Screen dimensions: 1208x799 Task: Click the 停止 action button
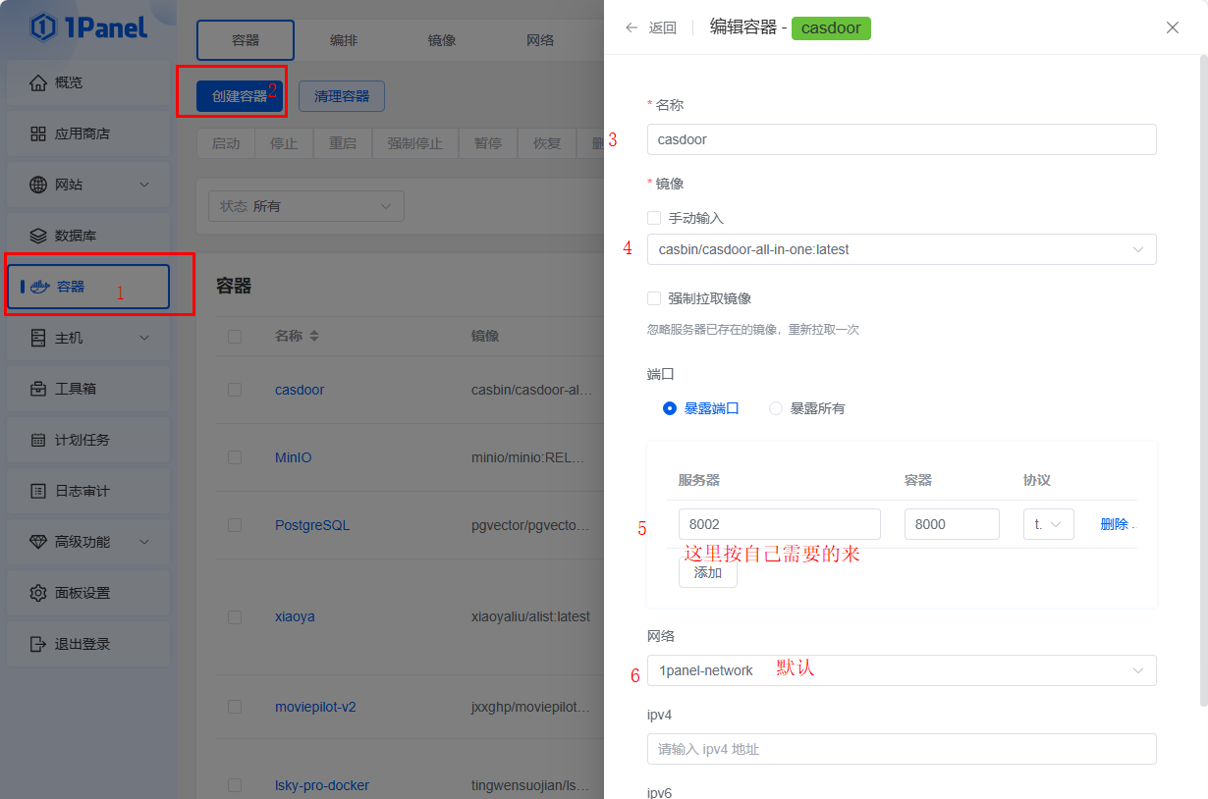(x=284, y=143)
